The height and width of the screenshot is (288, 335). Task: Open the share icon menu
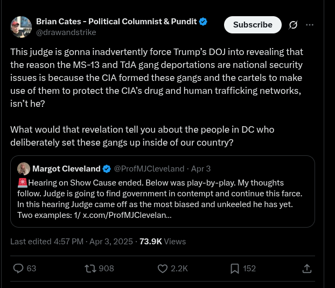306,268
